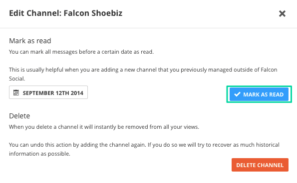This screenshot has height=183, width=297.
Task: Select the Falcon Shoebiz channel name in title
Action: (93, 13)
